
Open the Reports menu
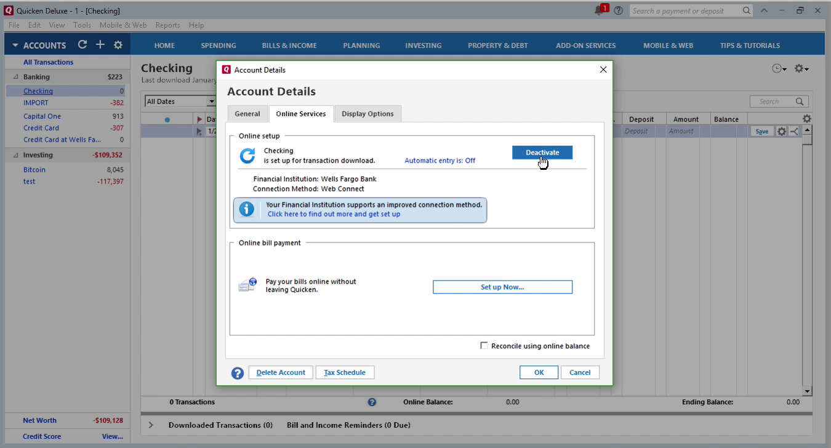click(167, 25)
